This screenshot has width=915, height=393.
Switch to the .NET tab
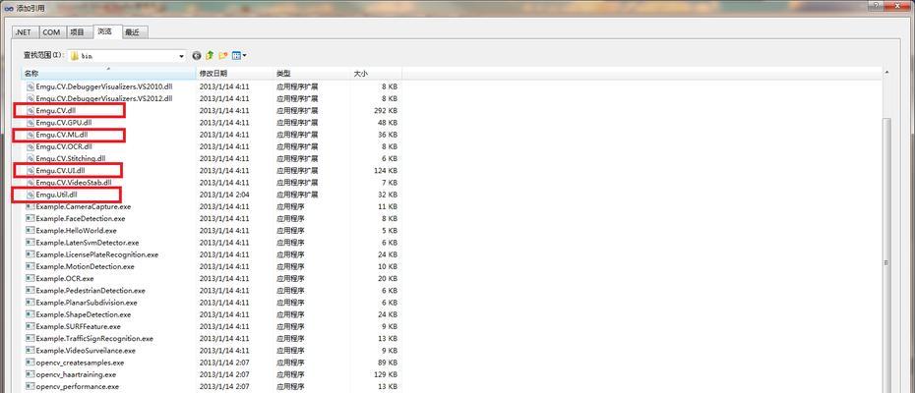click(26, 32)
